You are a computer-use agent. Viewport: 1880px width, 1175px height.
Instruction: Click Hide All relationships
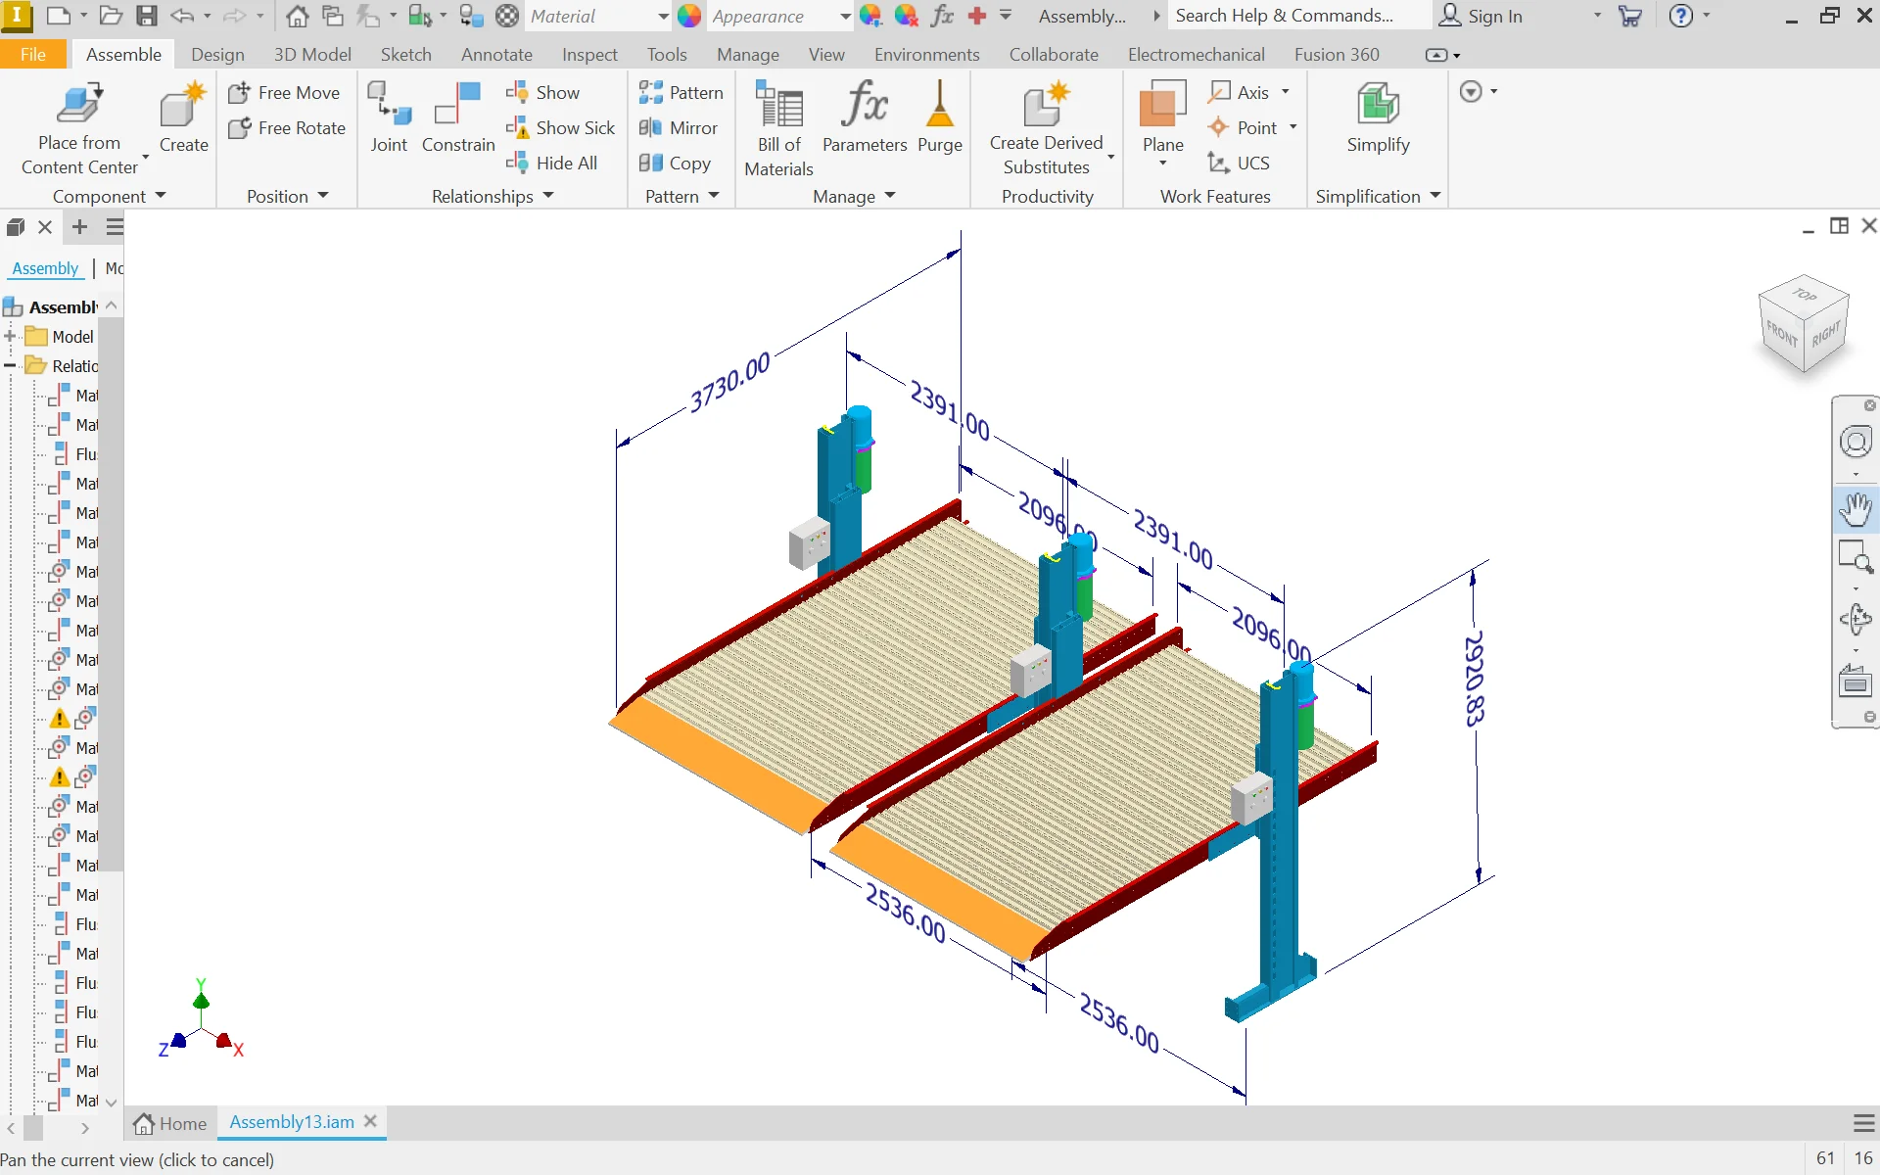[x=551, y=163]
